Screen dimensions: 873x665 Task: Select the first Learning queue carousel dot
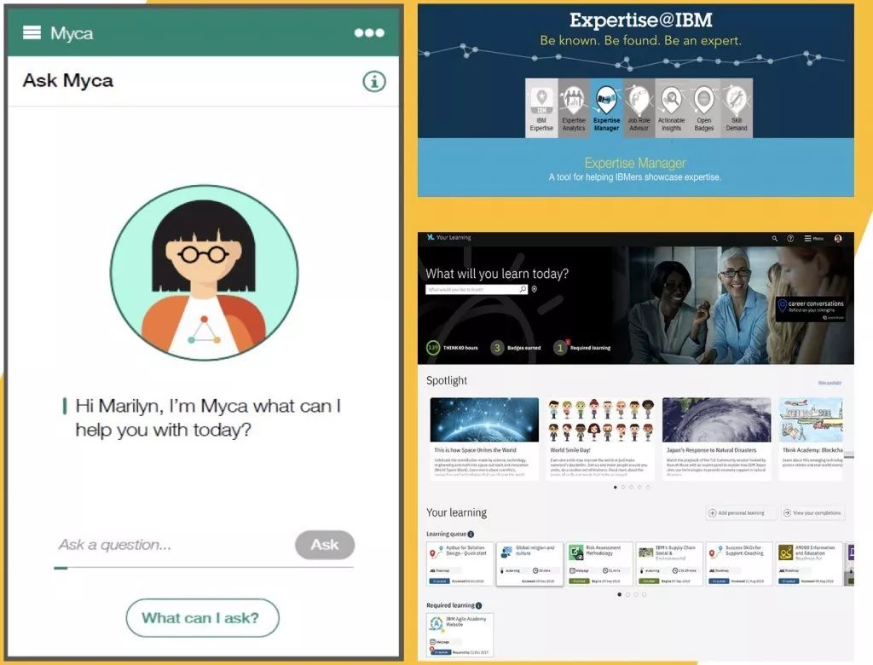[620, 595]
